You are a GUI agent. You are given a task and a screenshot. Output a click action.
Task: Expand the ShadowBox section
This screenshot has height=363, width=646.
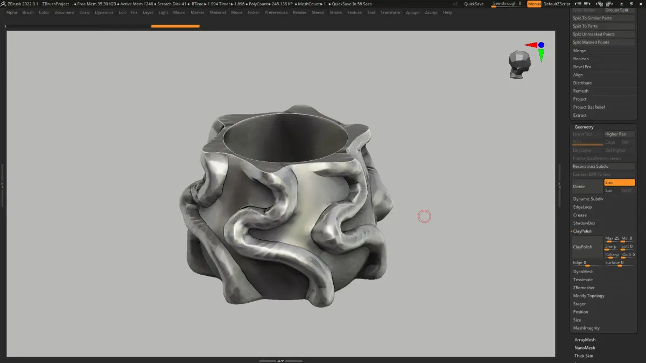tap(584, 223)
